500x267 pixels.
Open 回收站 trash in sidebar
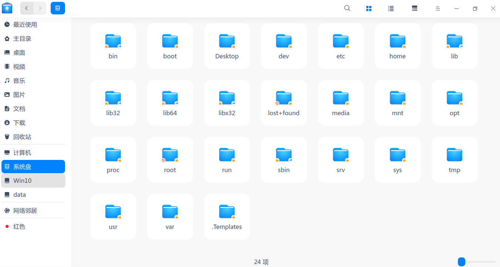coord(22,137)
